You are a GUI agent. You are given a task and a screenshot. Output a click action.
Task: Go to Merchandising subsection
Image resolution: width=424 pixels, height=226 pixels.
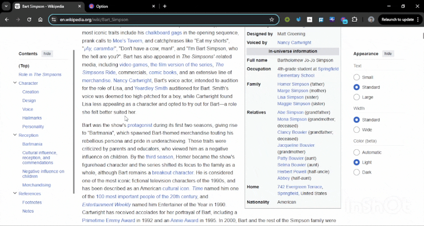(37, 185)
